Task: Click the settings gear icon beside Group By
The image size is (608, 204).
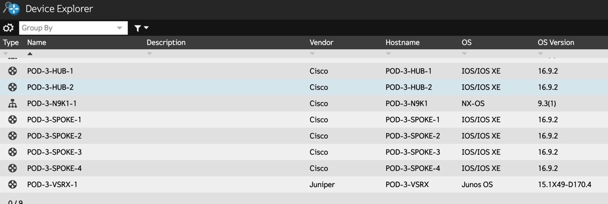Action: click(8, 28)
